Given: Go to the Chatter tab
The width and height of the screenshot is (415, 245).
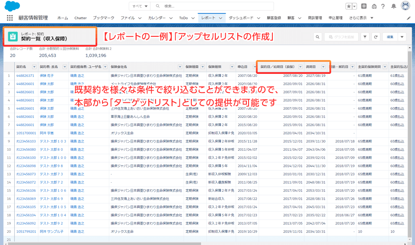Looking at the screenshot, I should (x=80, y=18).
